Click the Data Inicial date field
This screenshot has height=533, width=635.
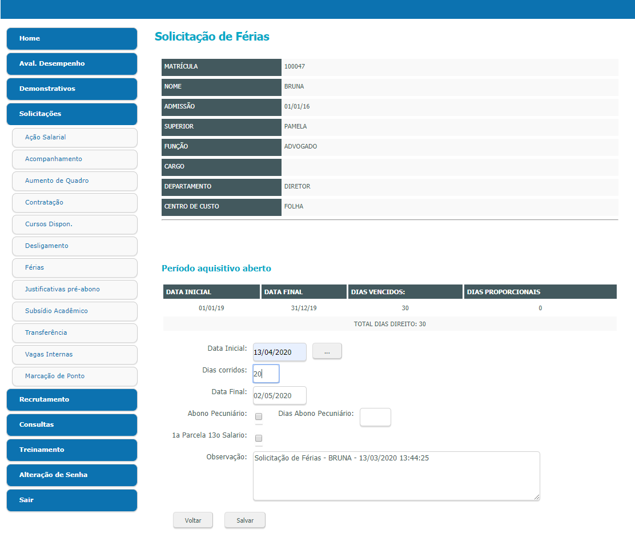pyautogui.click(x=279, y=352)
